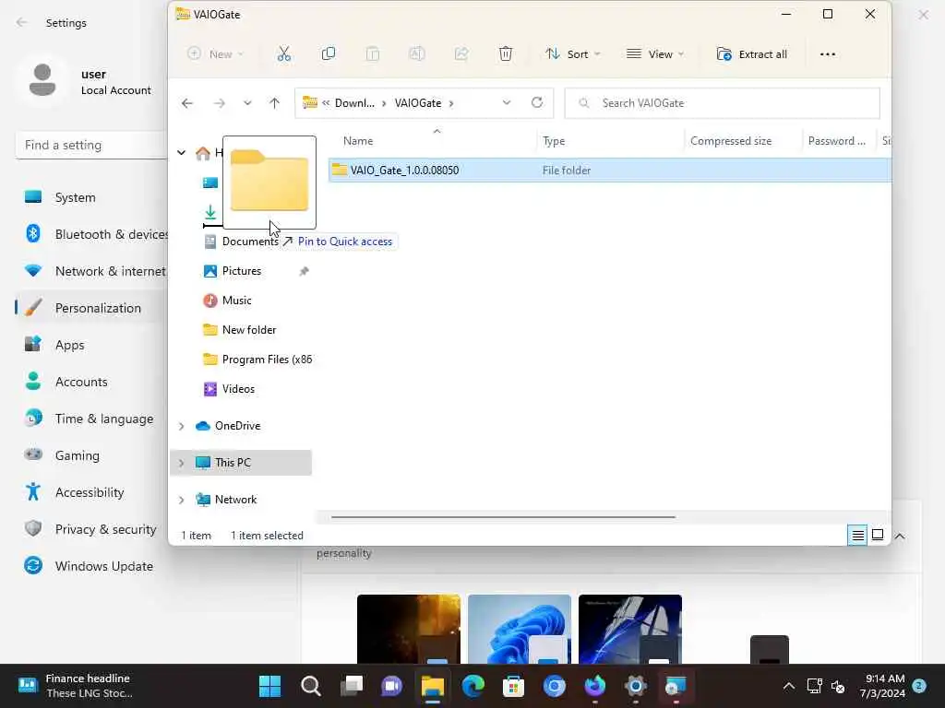Switch to large thumbnails view icon
Image resolution: width=945 pixels, height=708 pixels.
point(878,536)
